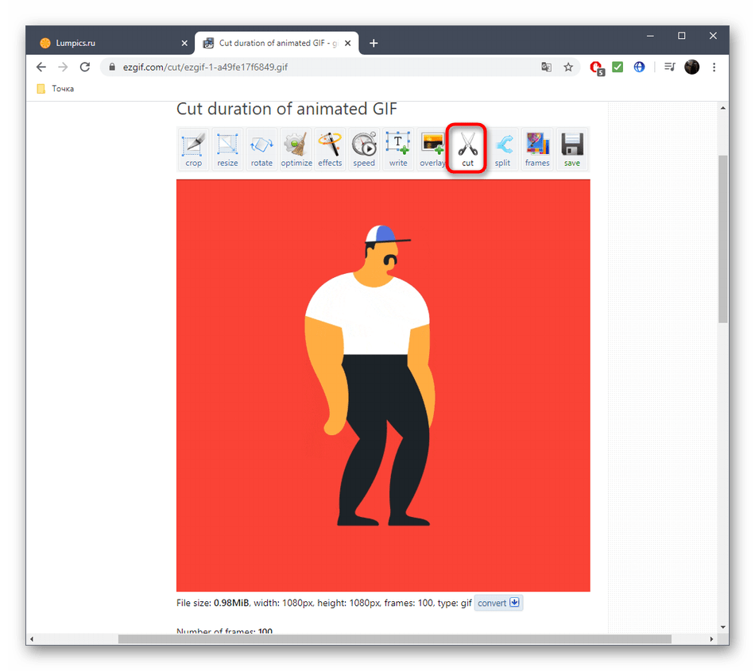The height and width of the screenshot is (671, 755).
Task: Select the Cut duration of animated GIF tab
Action: [277, 43]
